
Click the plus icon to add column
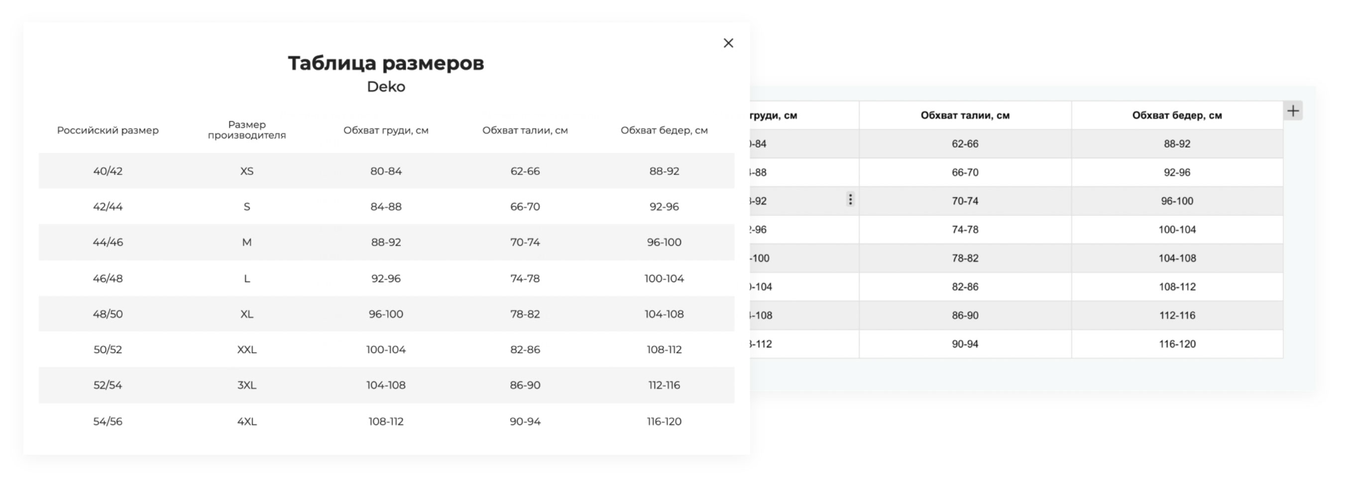click(x=1293, y=111)
